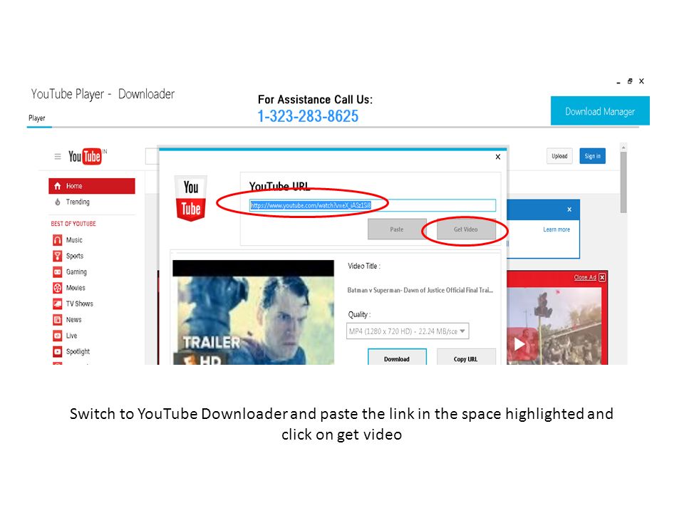The image size is (684, 513).
Task: Click the Trending flame icon
Action: 58,202
